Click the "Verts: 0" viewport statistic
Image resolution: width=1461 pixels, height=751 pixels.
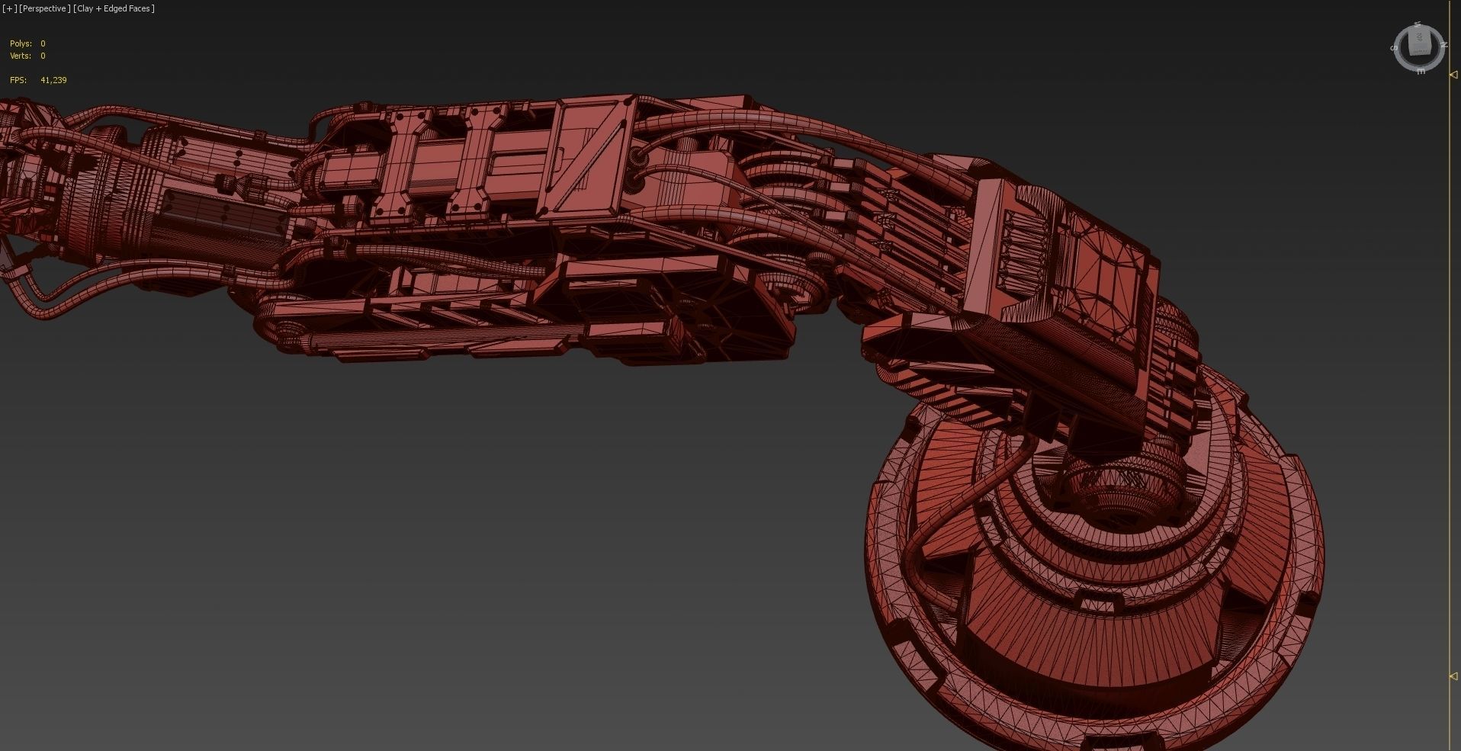coord(27,56)
